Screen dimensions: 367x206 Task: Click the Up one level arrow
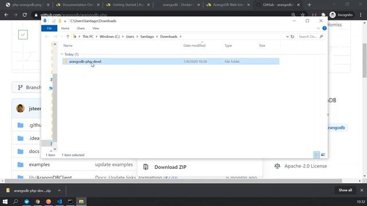68,37
